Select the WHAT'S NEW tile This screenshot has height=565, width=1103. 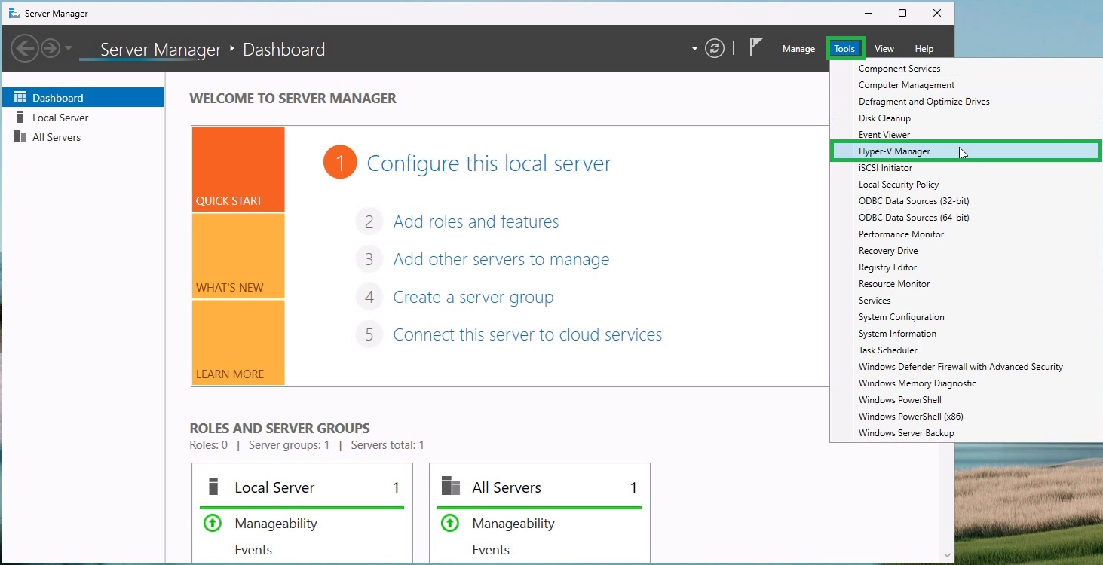pyautogui.click(x=238, y=256)
